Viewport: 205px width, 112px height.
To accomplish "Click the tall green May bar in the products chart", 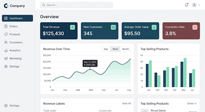I will (185, 72).
